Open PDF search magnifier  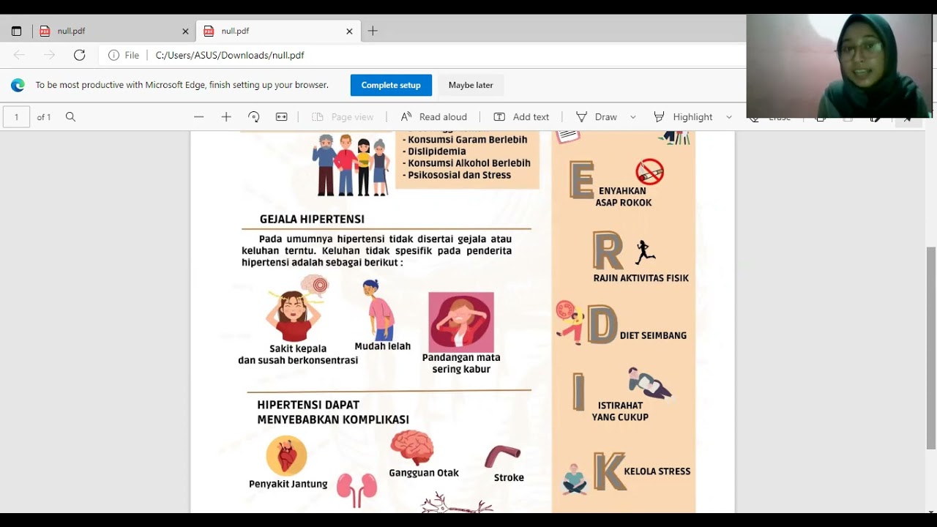pyautogui.click(x=70, y=117)
